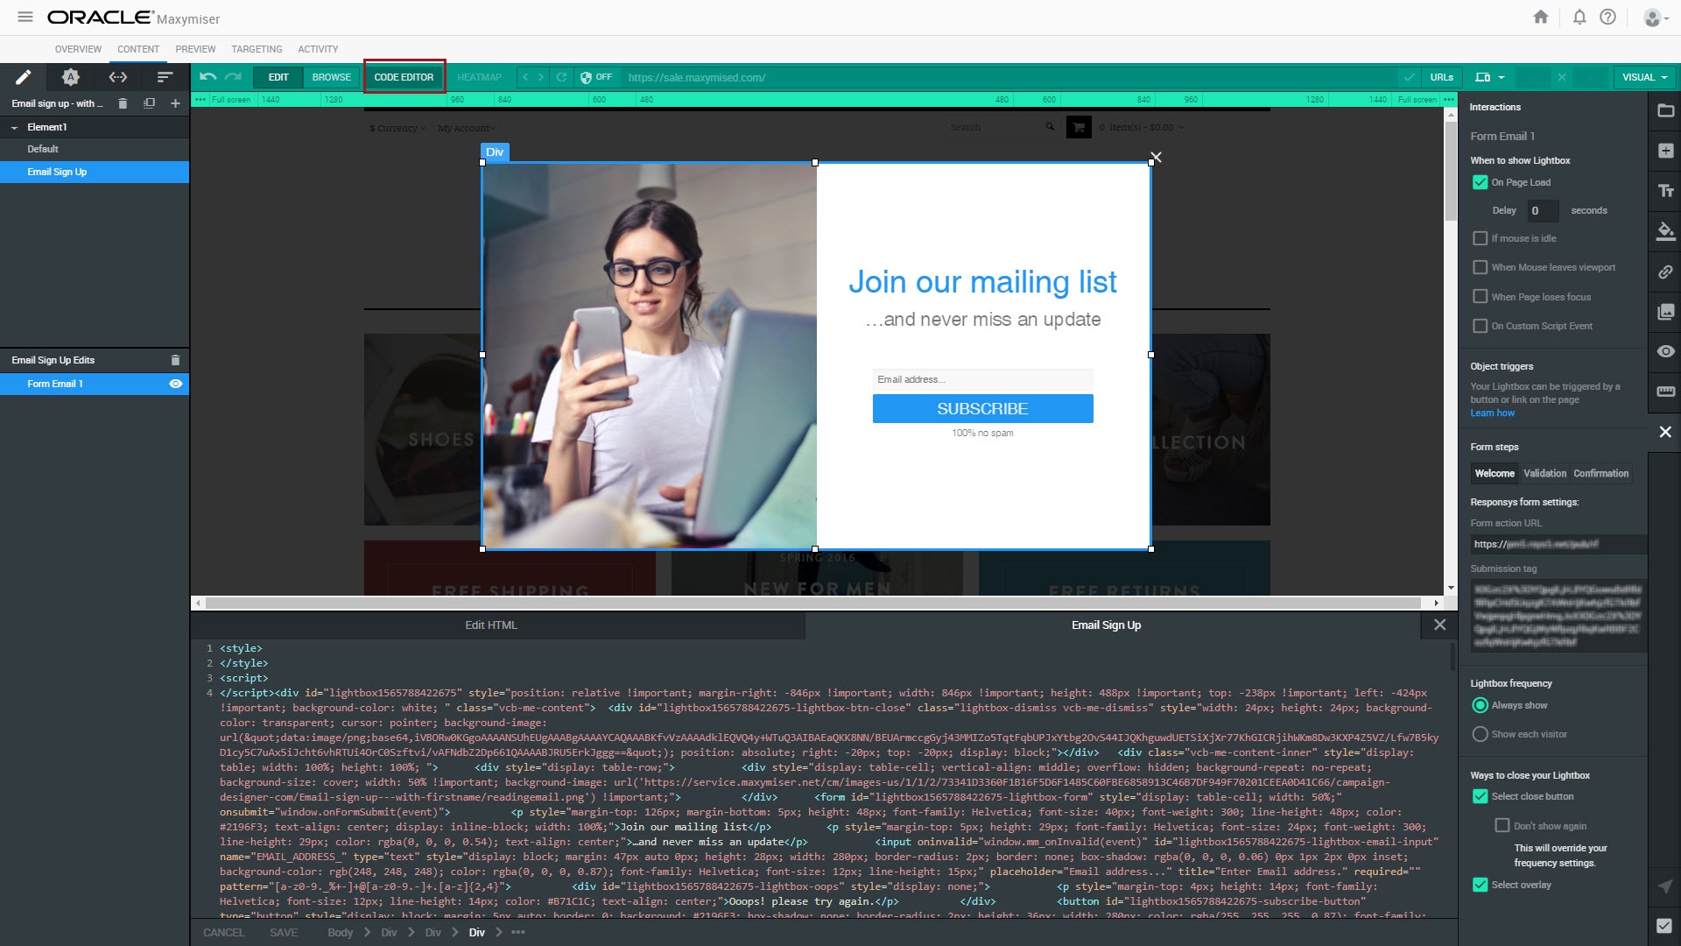Open the device viewport dropdown
Viewport: 1681px width, 946px height.
[x=1489, y=77]
